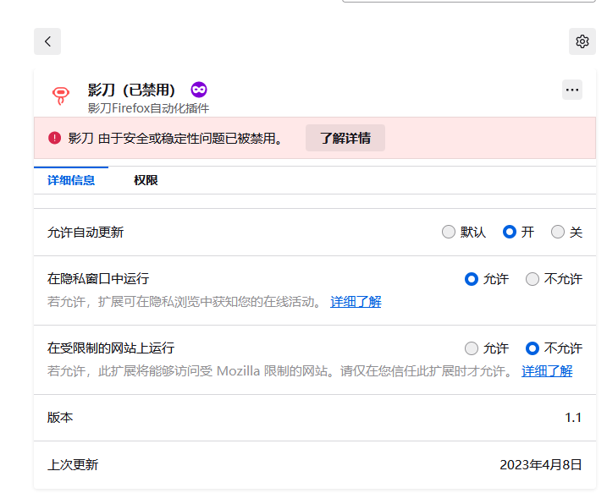Click the 影刀 (已禁用) extension title
The width and height of the screenshot is (607, 493).
[131, 90]
